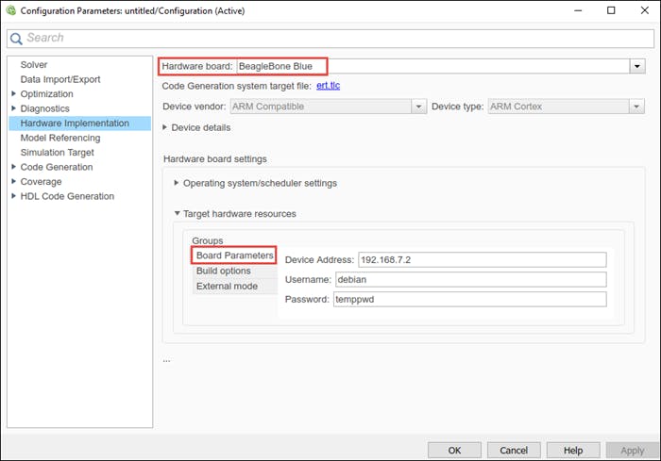This screenshot has height=461, width=661.
Task: Open the Device type dropdown
Action: point(637,107)
